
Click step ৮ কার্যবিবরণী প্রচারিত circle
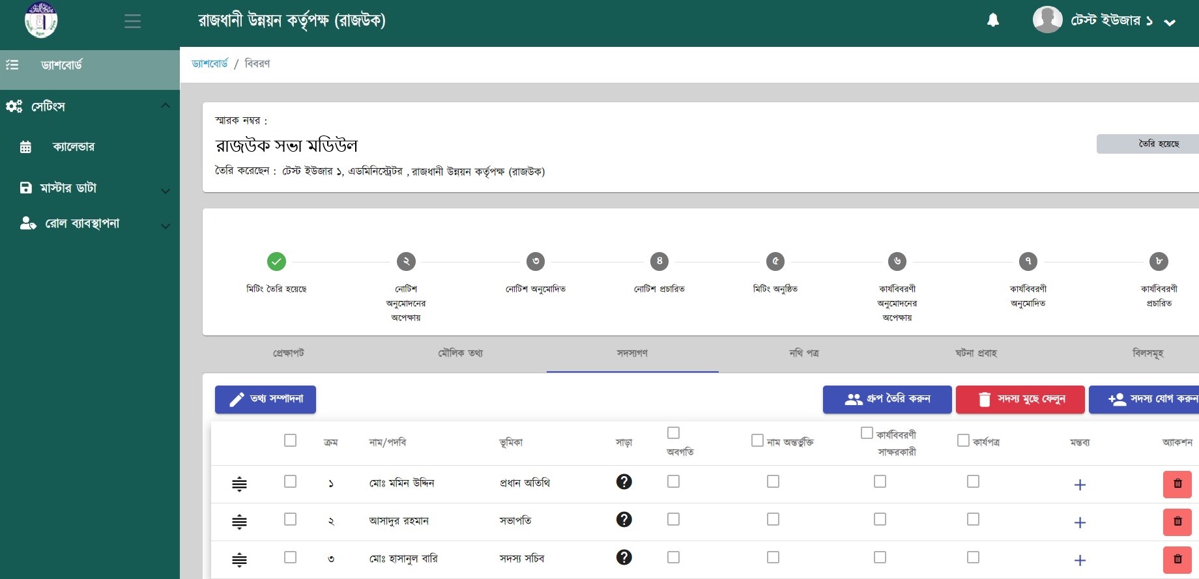(1159, 262)
